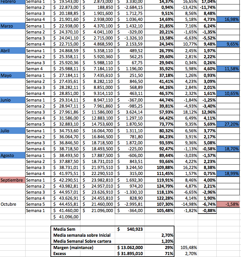Click the -11,74% bold cell
241x257 pixels.
[x=207, y=7]
